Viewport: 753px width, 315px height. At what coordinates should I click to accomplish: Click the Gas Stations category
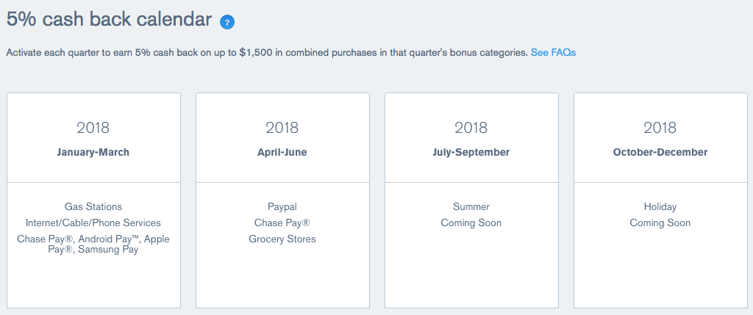tap(93, 206)
